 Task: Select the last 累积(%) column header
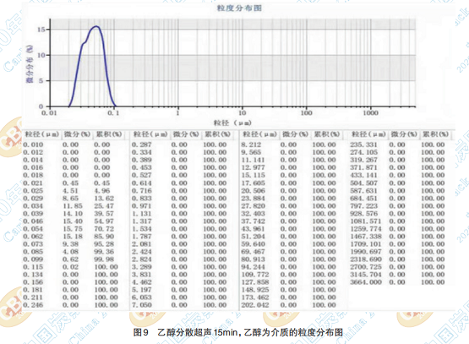pyautogui.click(x=435, y=134)
